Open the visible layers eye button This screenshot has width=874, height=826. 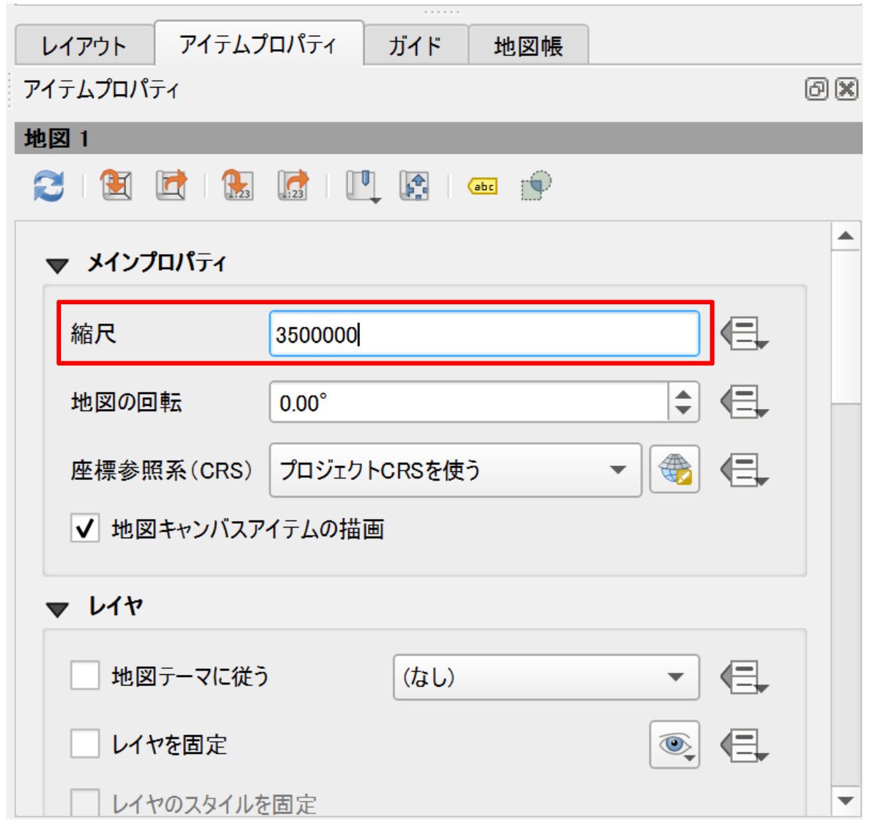pos(675,744)
